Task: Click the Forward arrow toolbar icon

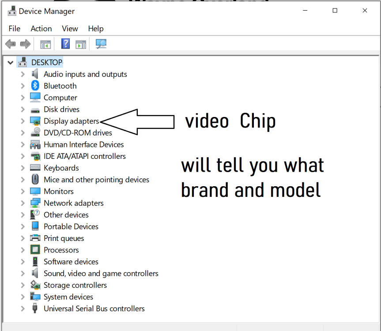Action: 25,44
